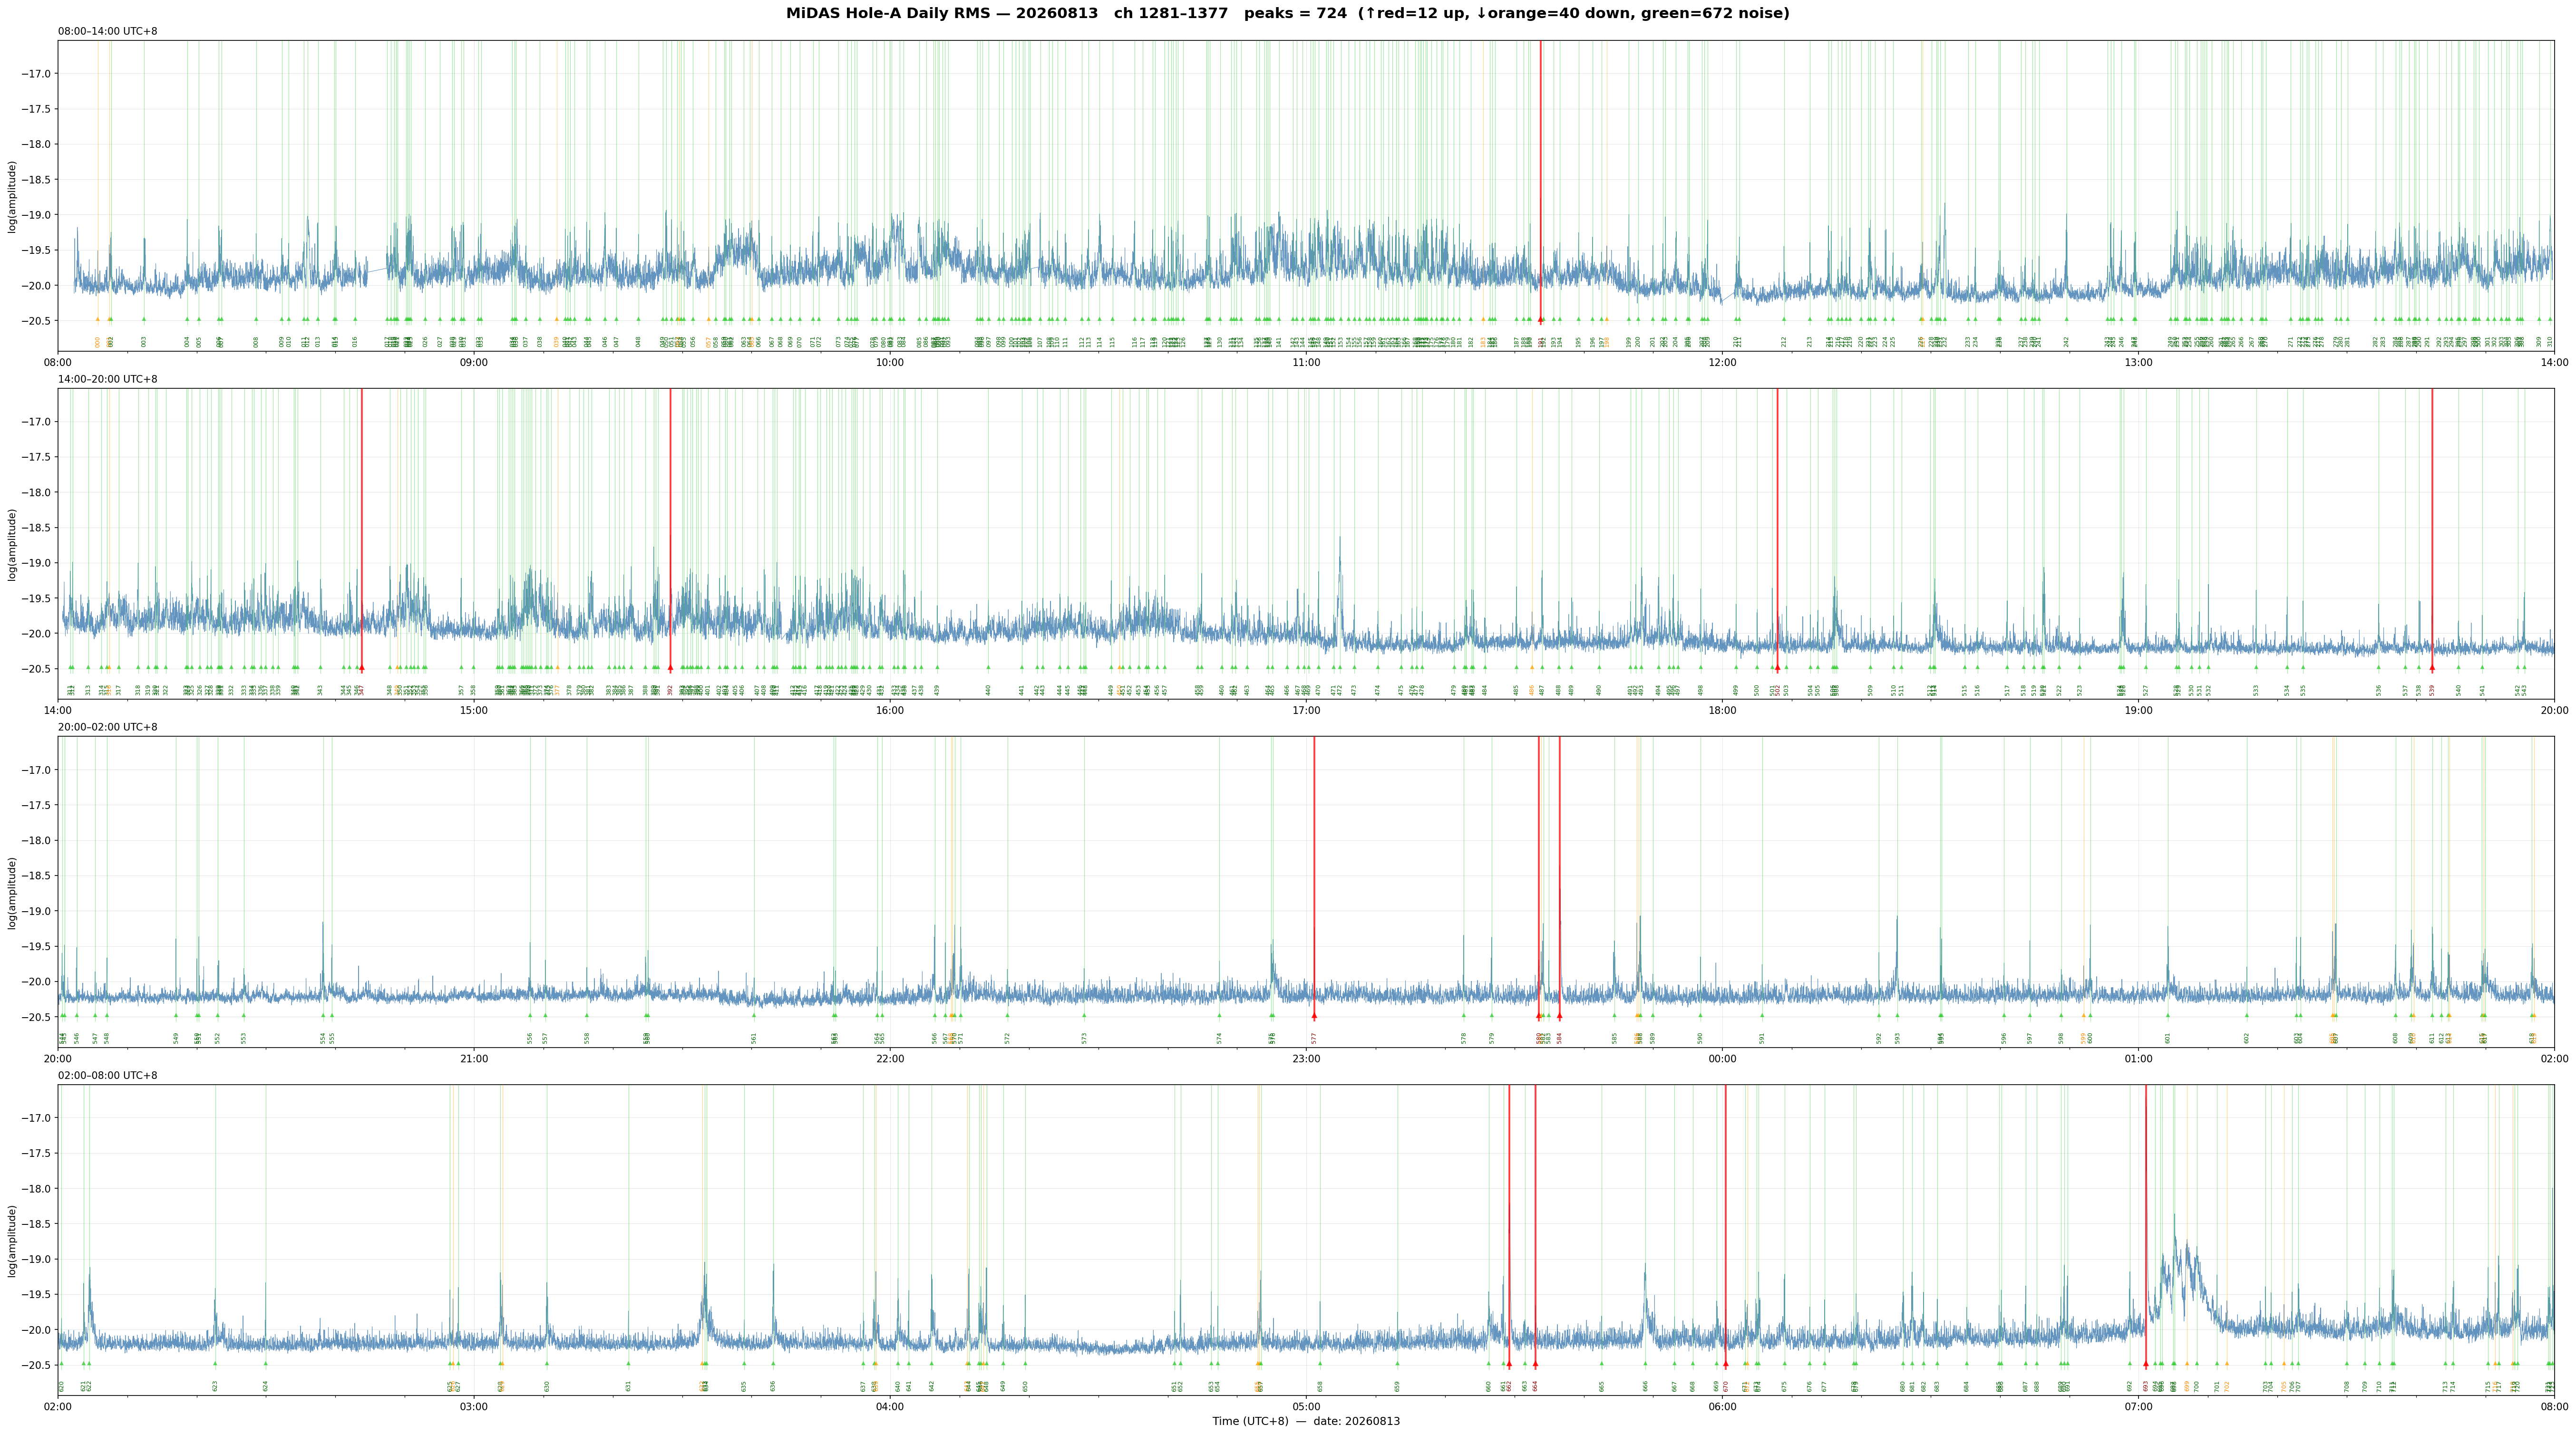Click the 15:00 time tick label
The image size is (2576, 1434).
(474, 710)
